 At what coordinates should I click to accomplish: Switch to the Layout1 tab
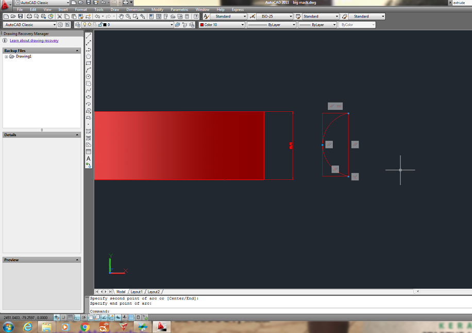[x=137, y=292]
